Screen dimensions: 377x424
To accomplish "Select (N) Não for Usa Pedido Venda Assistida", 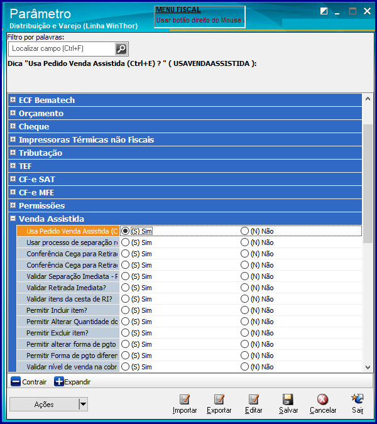I will tap(244, 231).
